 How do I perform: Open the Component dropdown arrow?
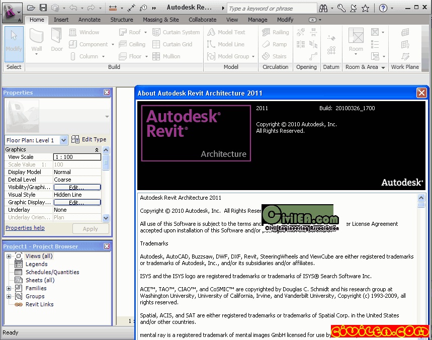coord(113,44)
